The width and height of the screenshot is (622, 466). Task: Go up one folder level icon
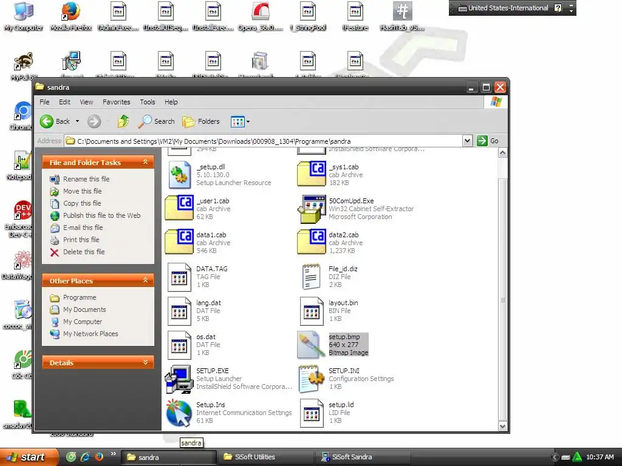[x=123, y=121]
